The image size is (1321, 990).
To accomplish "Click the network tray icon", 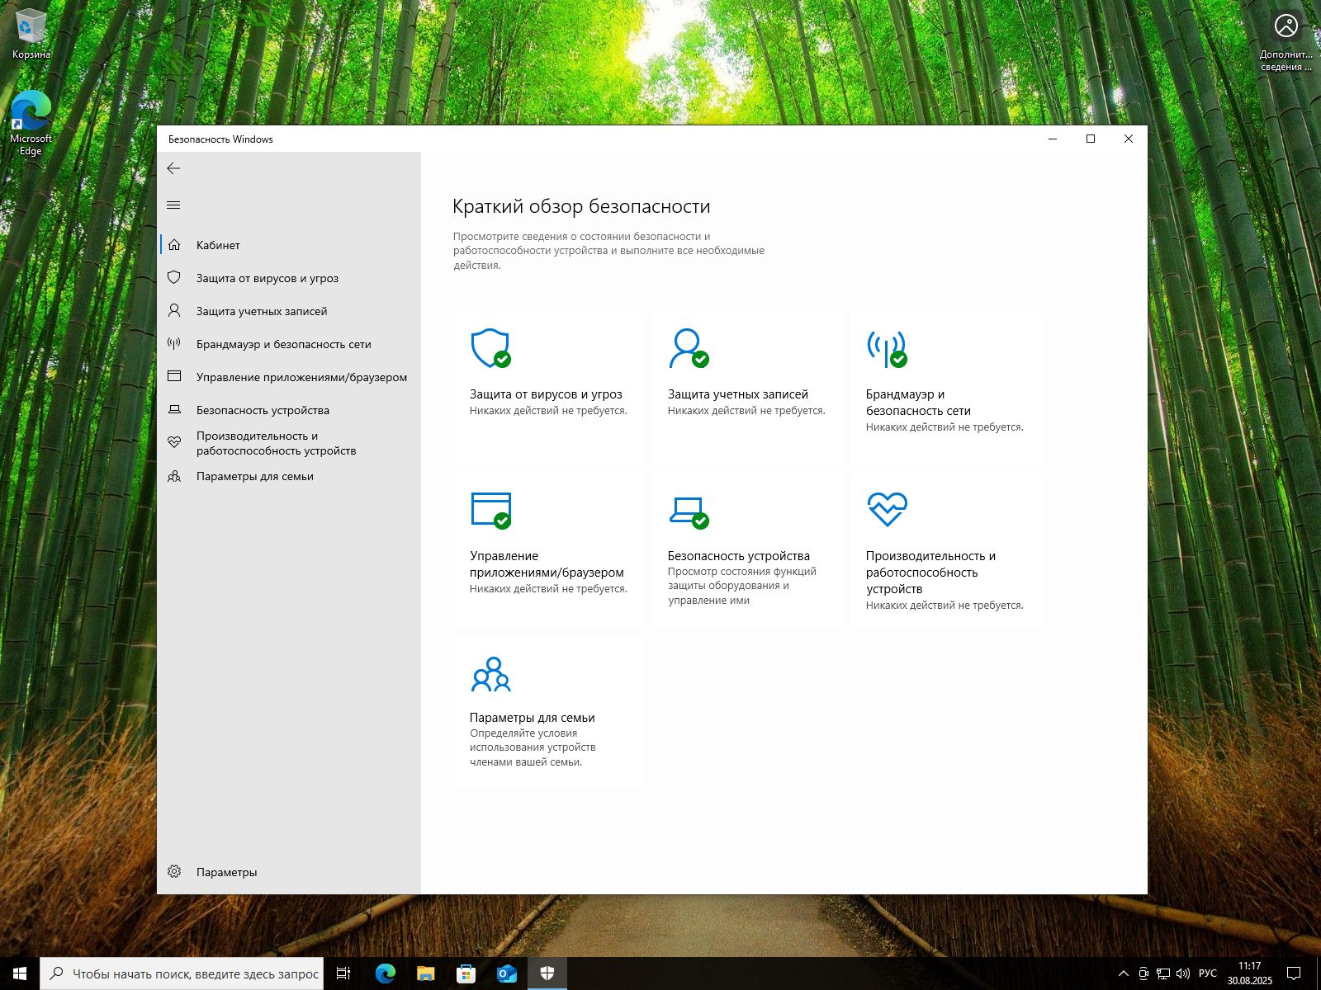I will (x=1163, y=973).
